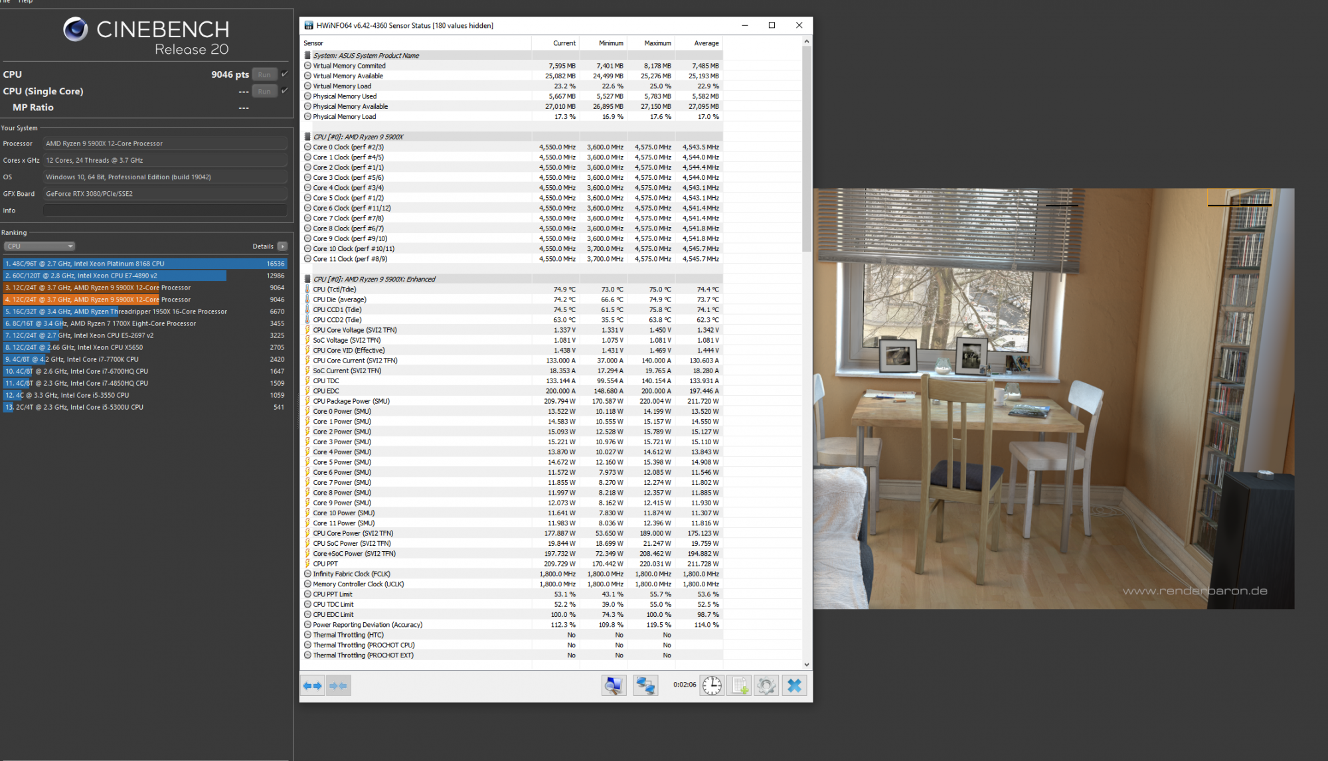Expand the ranking Details arrow
1328x761 pixels.
pos(282,246)
